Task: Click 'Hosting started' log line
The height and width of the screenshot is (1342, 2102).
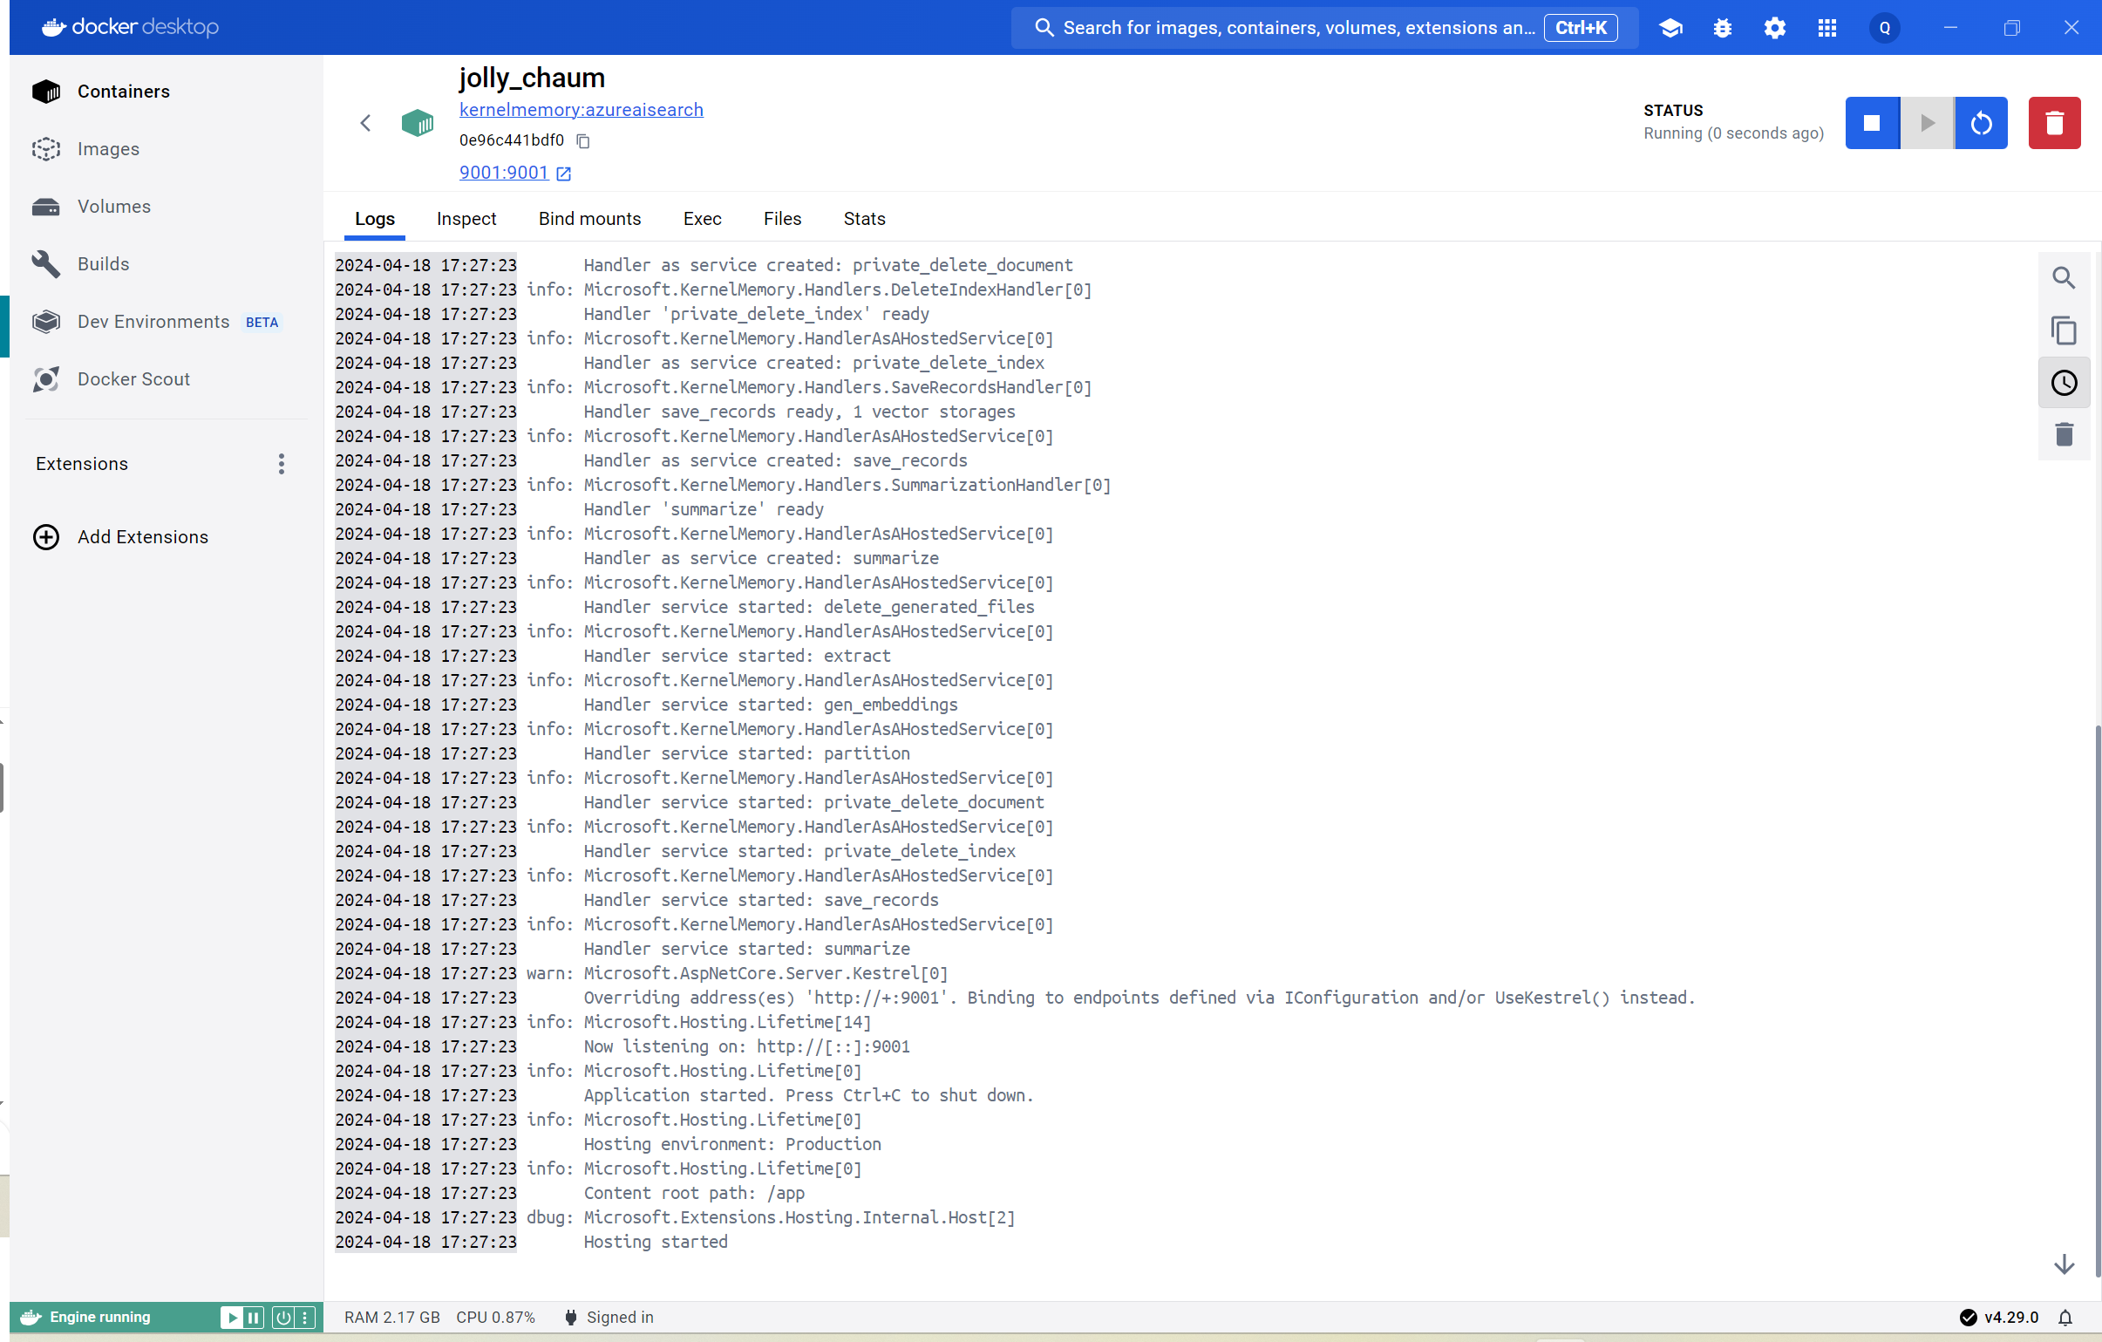Action: click(x=655, y=1242)
